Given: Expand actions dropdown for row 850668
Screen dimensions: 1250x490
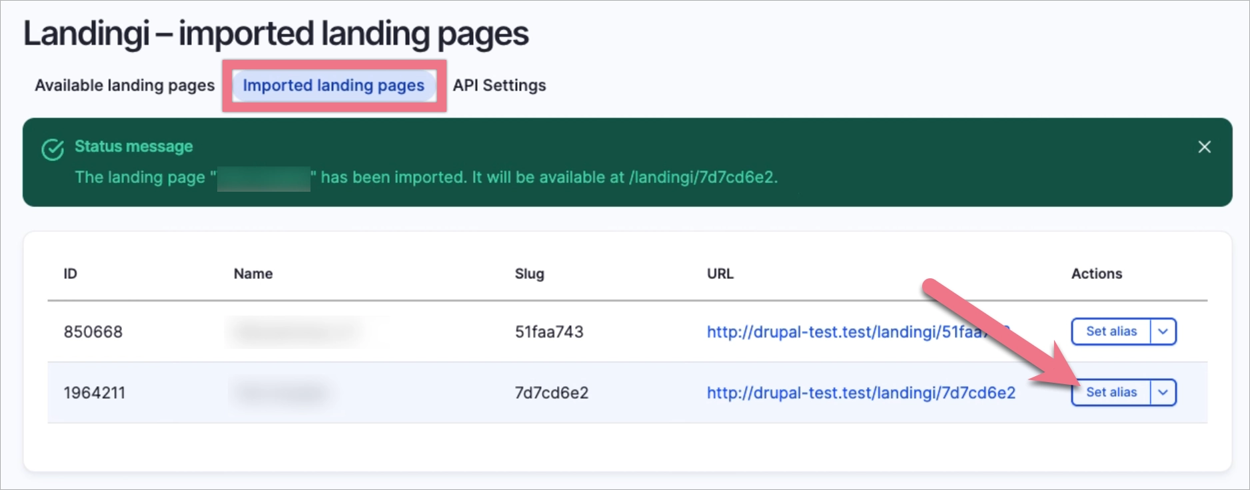Looking at the screenshot, I should click(1163, 332).
